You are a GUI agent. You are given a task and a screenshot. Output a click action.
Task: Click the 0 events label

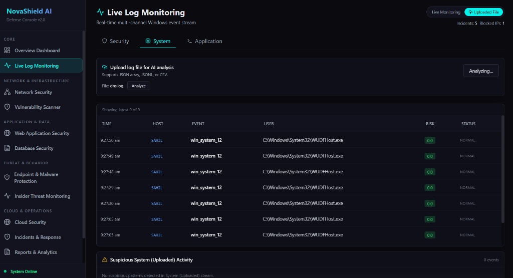(491, 260)
